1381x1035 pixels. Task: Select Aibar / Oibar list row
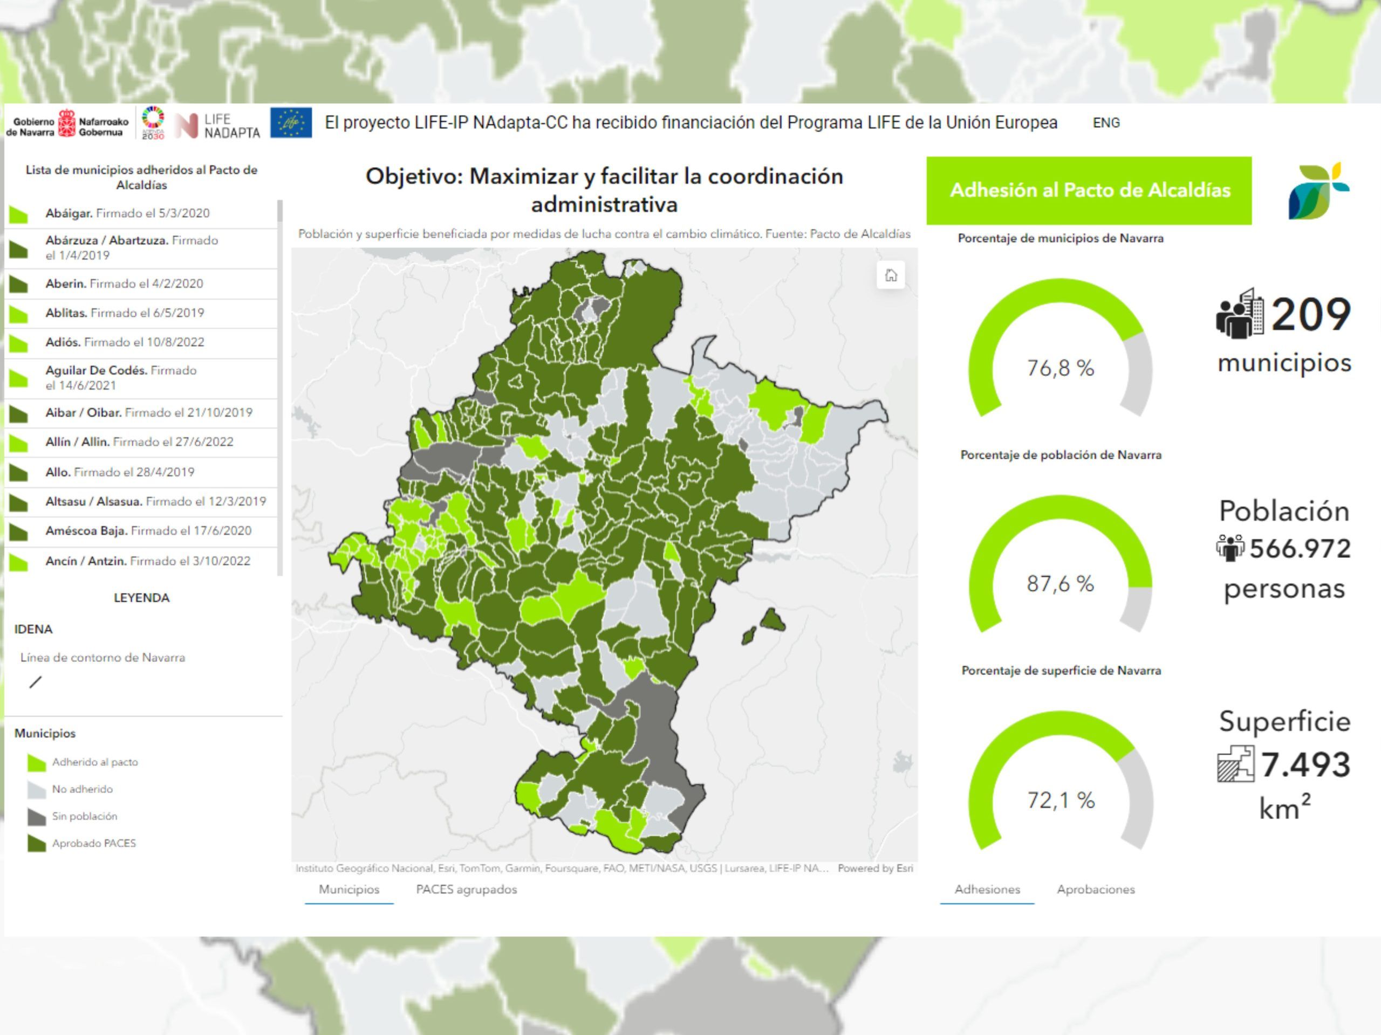141,413
